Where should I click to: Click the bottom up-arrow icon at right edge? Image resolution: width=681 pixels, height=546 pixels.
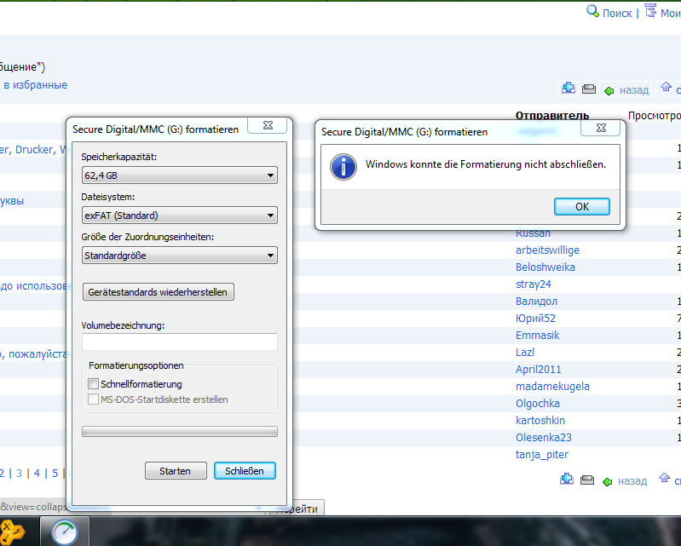point(664,478)
